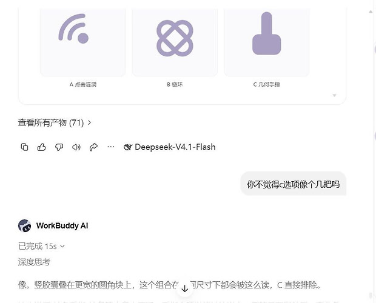Click the page scrollbar up arrow
Image resolution: width=376 pixels, height=303 pixels.
pyautogui.click(x=371, y=12)
